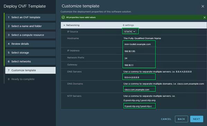Collapse the Networking section chevron
The image size is (207, 126).
pyautogui.click(x=64, y=25)
